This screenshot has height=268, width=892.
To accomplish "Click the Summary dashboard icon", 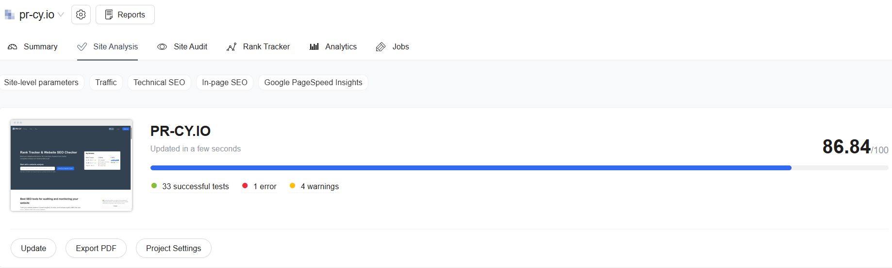I will coord(13,47).
